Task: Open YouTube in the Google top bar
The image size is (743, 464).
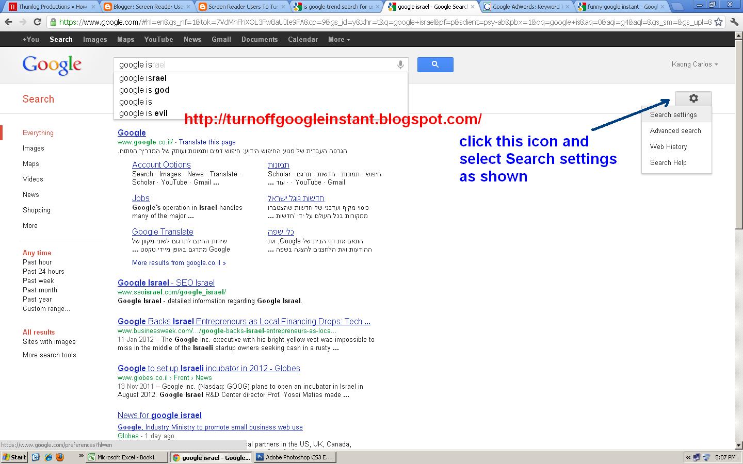Action: [158, 39]
